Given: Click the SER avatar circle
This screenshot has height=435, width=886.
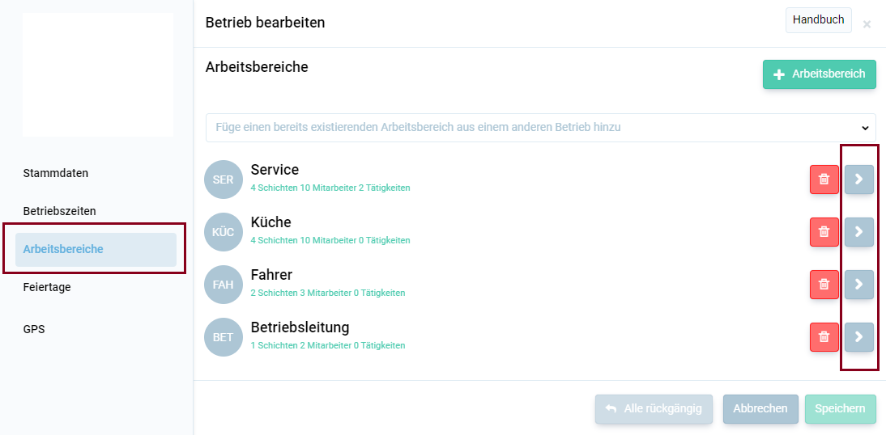Looking at the screenshot, I should click(224, 179).
